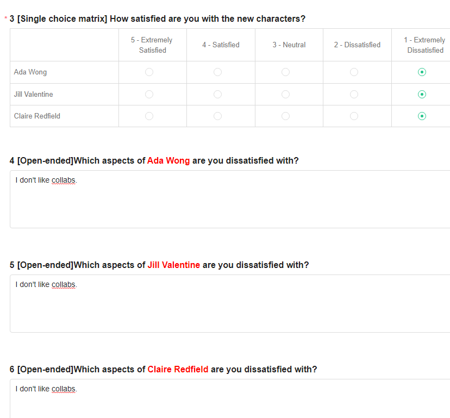Viewport: 450px width, 418px height.
Task: Click red 'Jill Valentine' text in question 5
Action: tap(173, 265)
